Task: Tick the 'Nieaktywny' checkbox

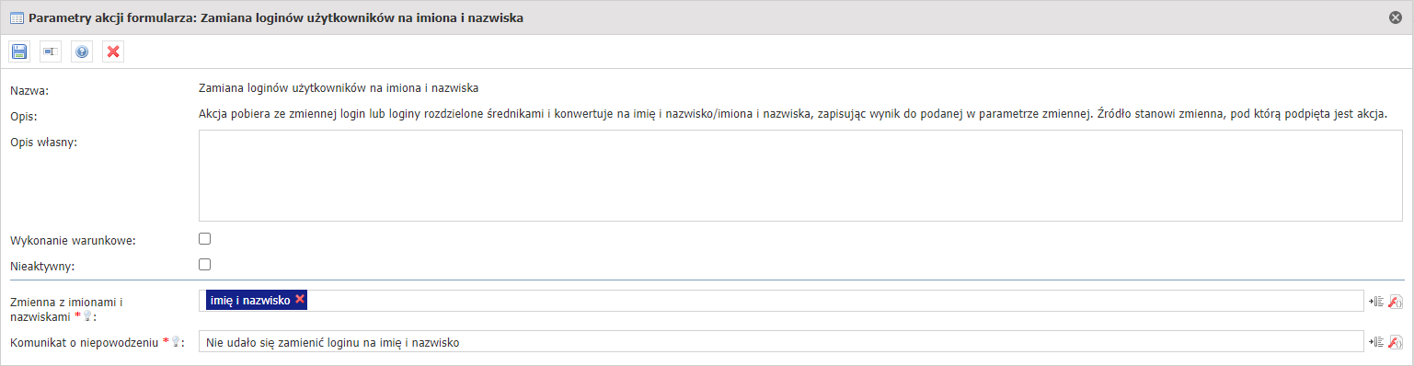Action: coord(205,265)
